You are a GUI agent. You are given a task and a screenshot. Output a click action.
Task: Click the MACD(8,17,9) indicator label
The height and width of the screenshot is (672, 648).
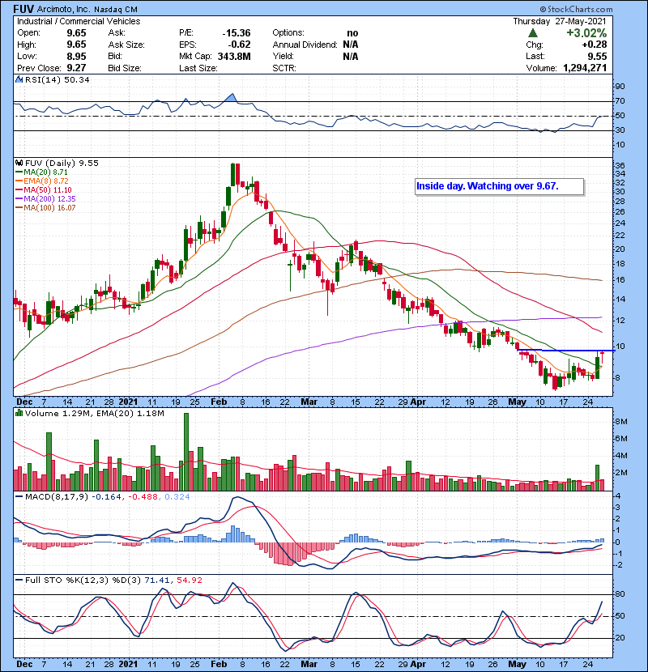[x=56, y=497]
